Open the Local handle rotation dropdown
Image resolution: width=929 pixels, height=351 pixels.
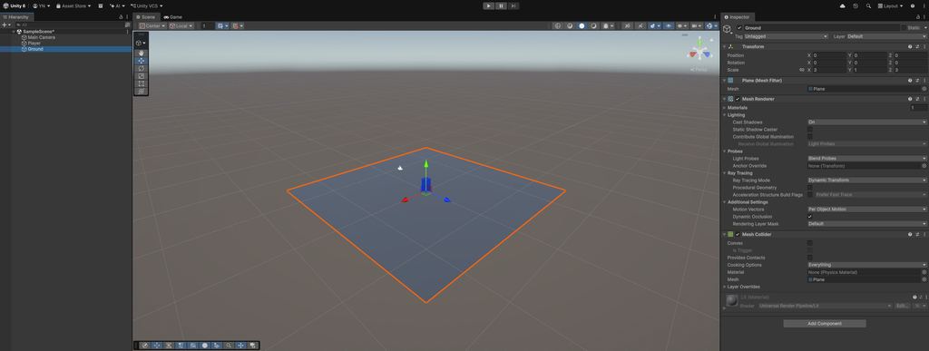point(181,26)
